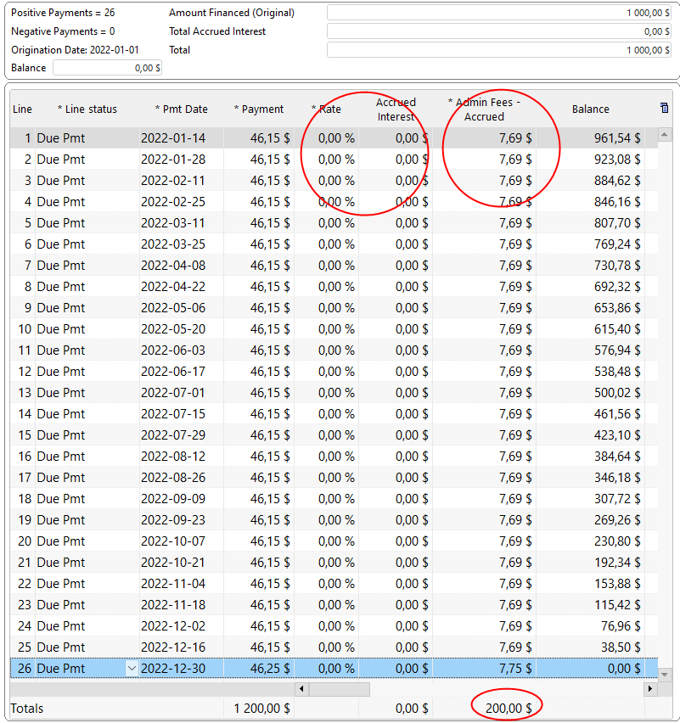Select payment date 2022-12-30
Screen dimensions: 680x723
click(x=173, y=669)
